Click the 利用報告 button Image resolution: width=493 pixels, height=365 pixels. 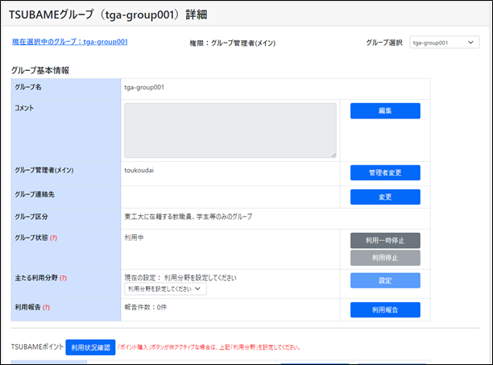point(385,310)
